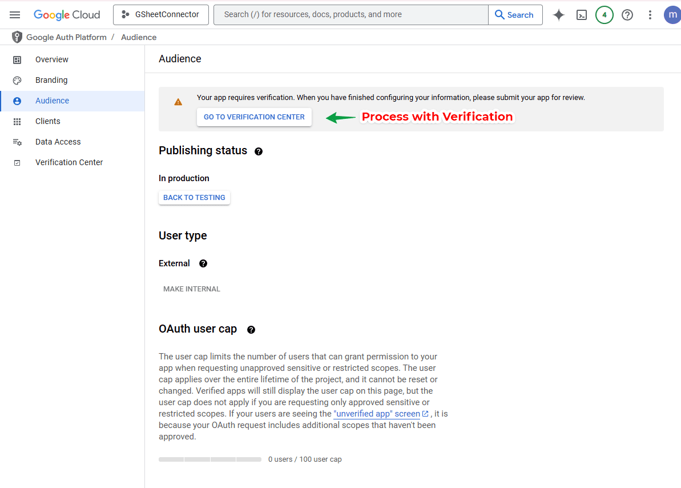The width and height of the screenshot is (681, 488).
Task: Go to Google Auth Platform breadcrumb
Action: coord(66,37)
